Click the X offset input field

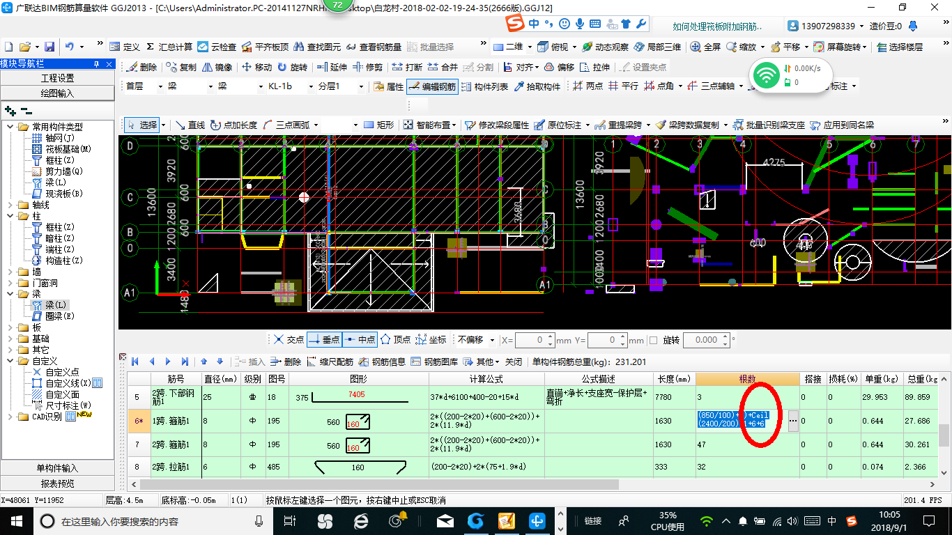[x=535, y=340]
